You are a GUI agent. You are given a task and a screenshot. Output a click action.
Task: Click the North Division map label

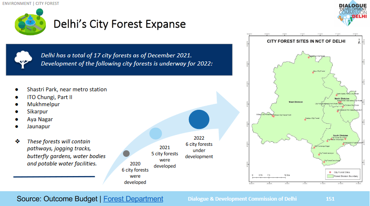pyautogui.click(x=342, y=99)
